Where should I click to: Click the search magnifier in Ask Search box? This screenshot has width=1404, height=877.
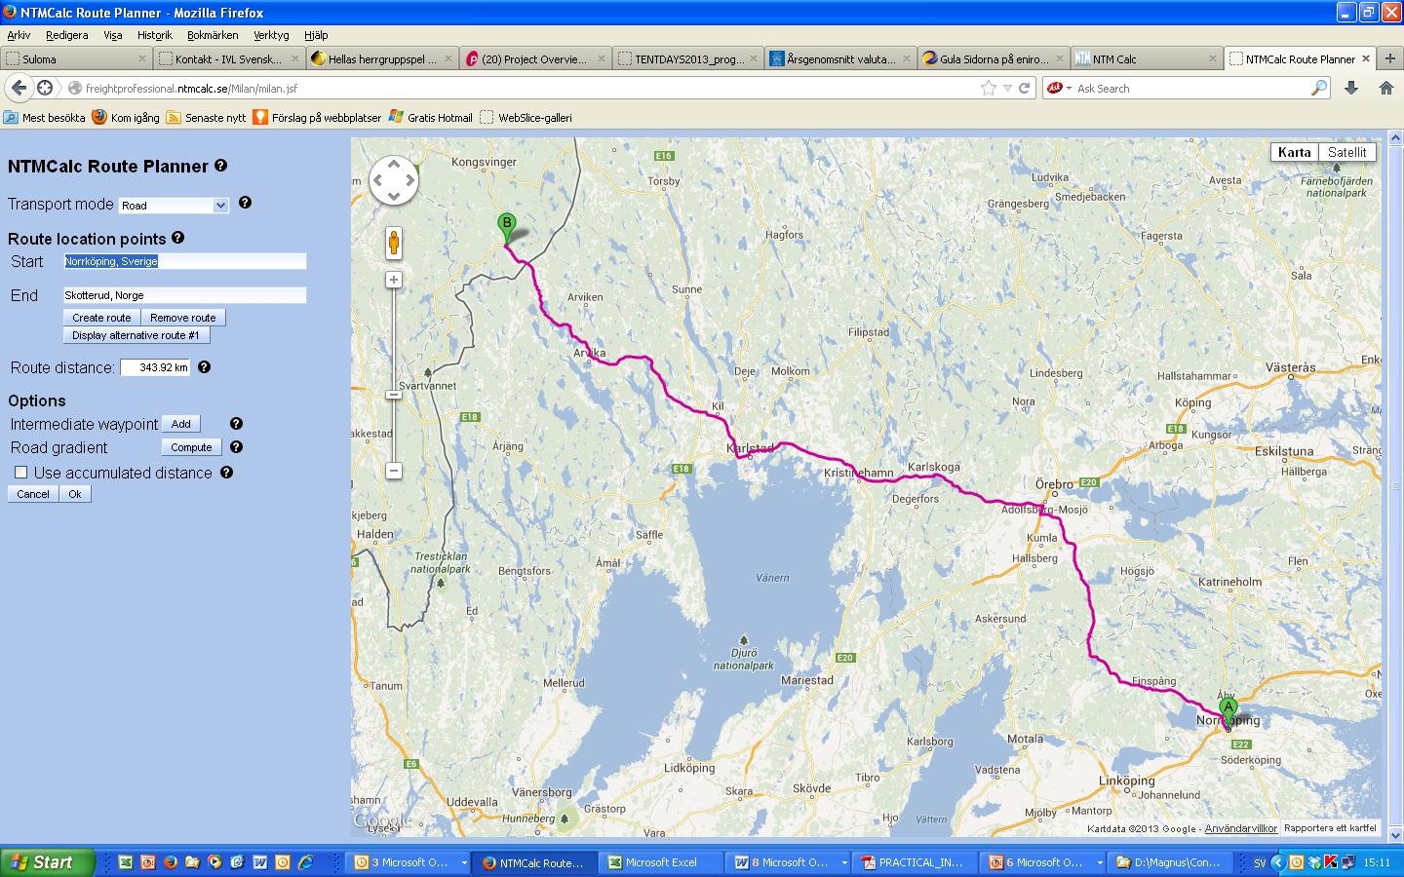[1319, 88]
